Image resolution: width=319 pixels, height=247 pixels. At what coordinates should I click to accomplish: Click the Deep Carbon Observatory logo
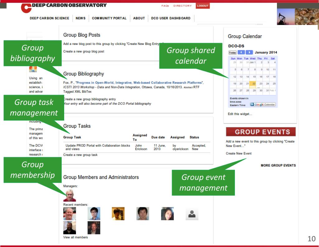point(64,8)
